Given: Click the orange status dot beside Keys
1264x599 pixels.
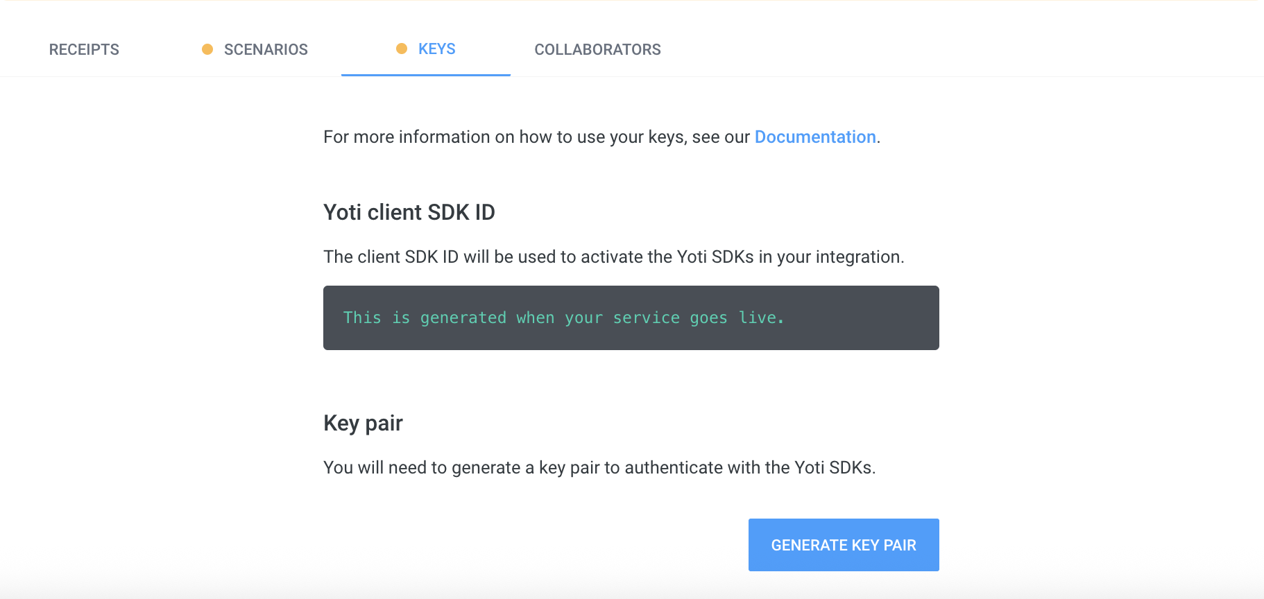Looking at the screenshot, I should click(402, 49).
